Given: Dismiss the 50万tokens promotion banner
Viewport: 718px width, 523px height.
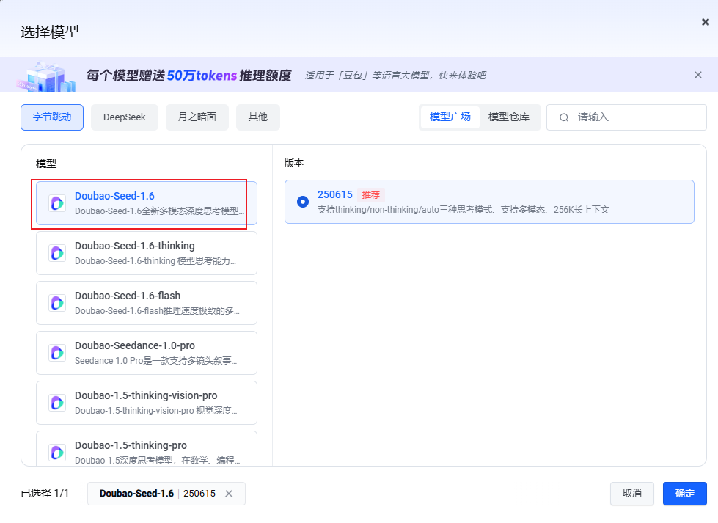Looking at the screenshot, I should pos(698,75).
